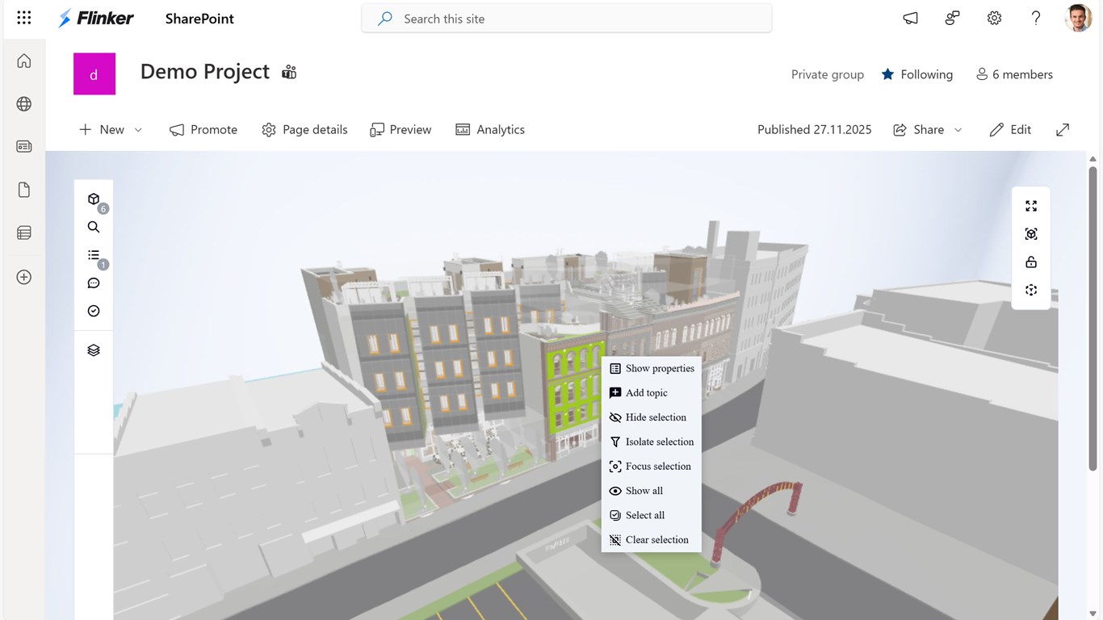This screenshot has width=1103, height=620.
Task: Expand the New dropdown chevron
Action: tap(138, 130)
